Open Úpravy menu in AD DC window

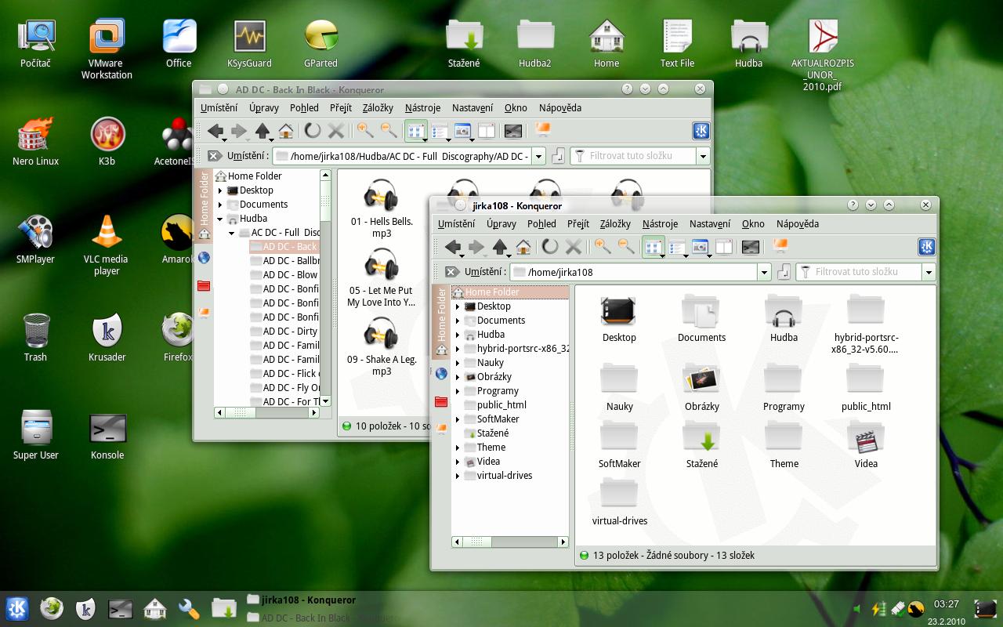tap(264, 107)
